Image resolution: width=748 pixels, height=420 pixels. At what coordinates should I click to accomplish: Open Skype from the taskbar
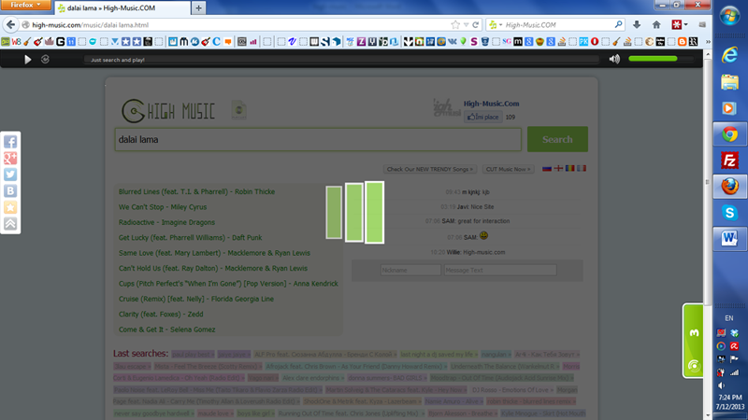click(729, 213)
